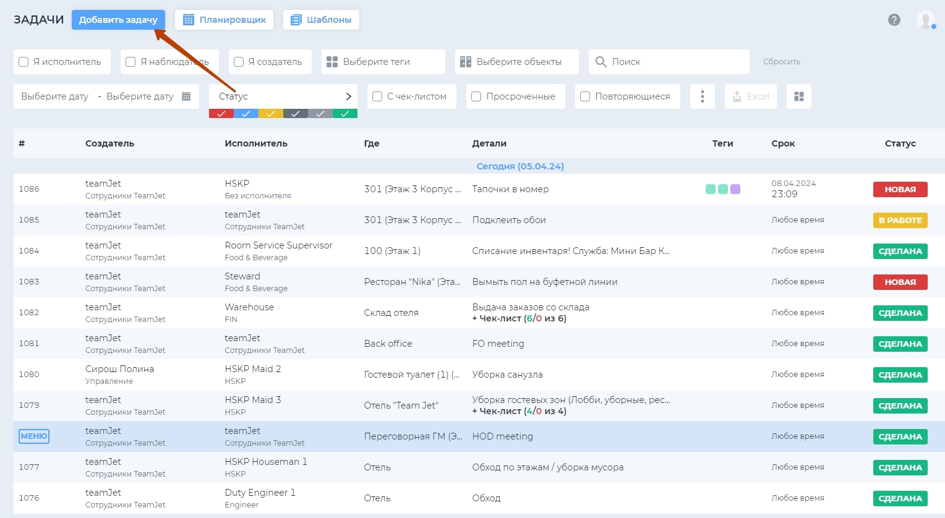Screen dimensions: 945x518
Task: Open task 'Подклеить обои'
Action: (509, 220)
